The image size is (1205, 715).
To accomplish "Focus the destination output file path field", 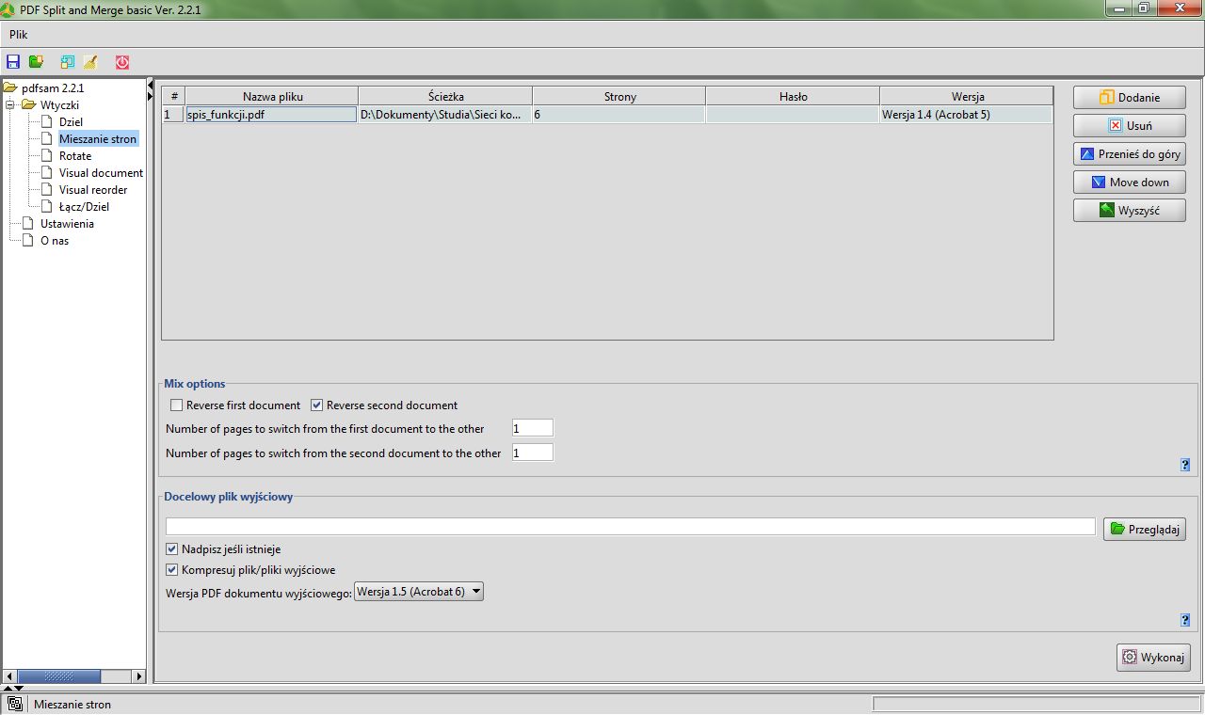I will [630, 527].
